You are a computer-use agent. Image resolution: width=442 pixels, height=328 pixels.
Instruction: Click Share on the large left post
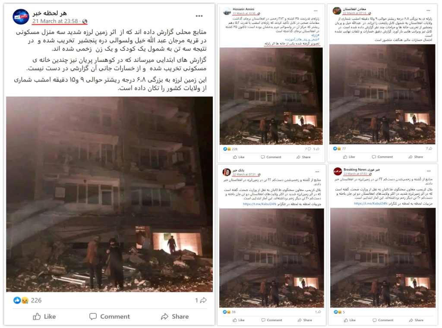click(x=175, y=316)
